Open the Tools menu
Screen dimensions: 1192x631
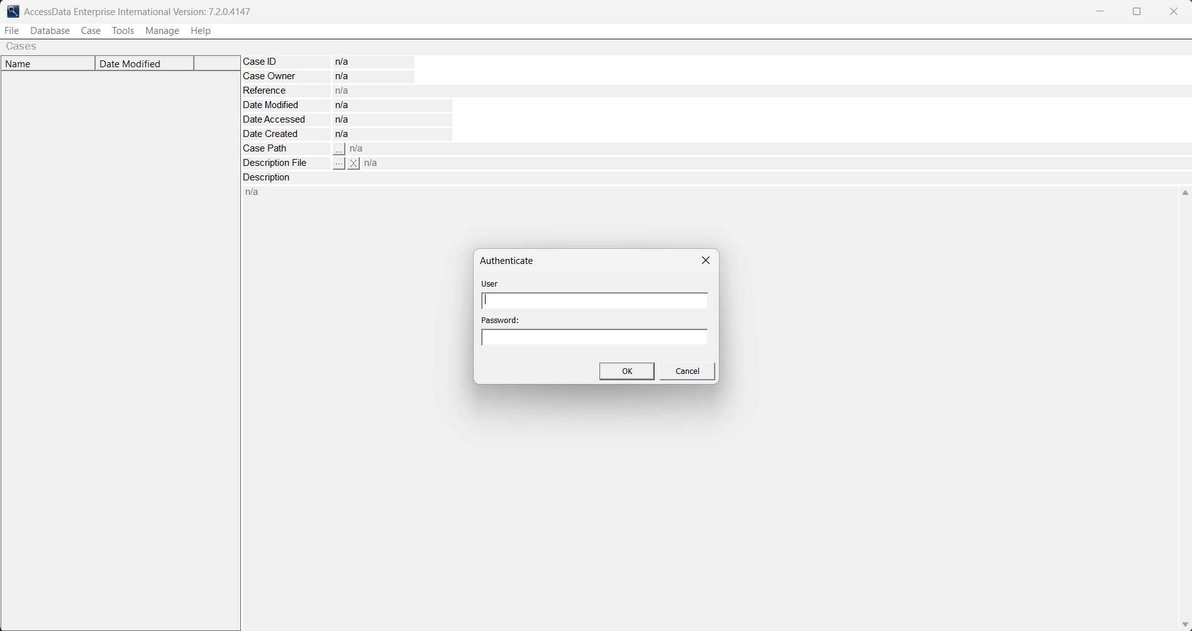tap(123, 31)
